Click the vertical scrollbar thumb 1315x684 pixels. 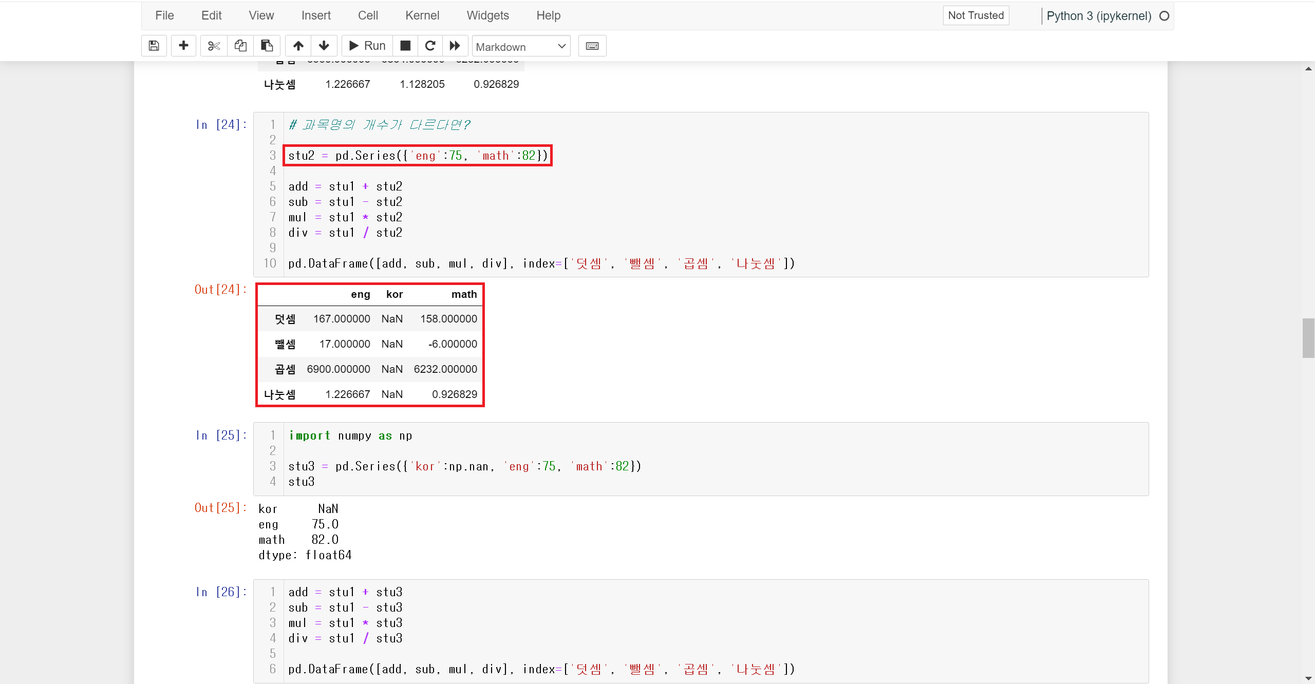(x=1308, y=338)
